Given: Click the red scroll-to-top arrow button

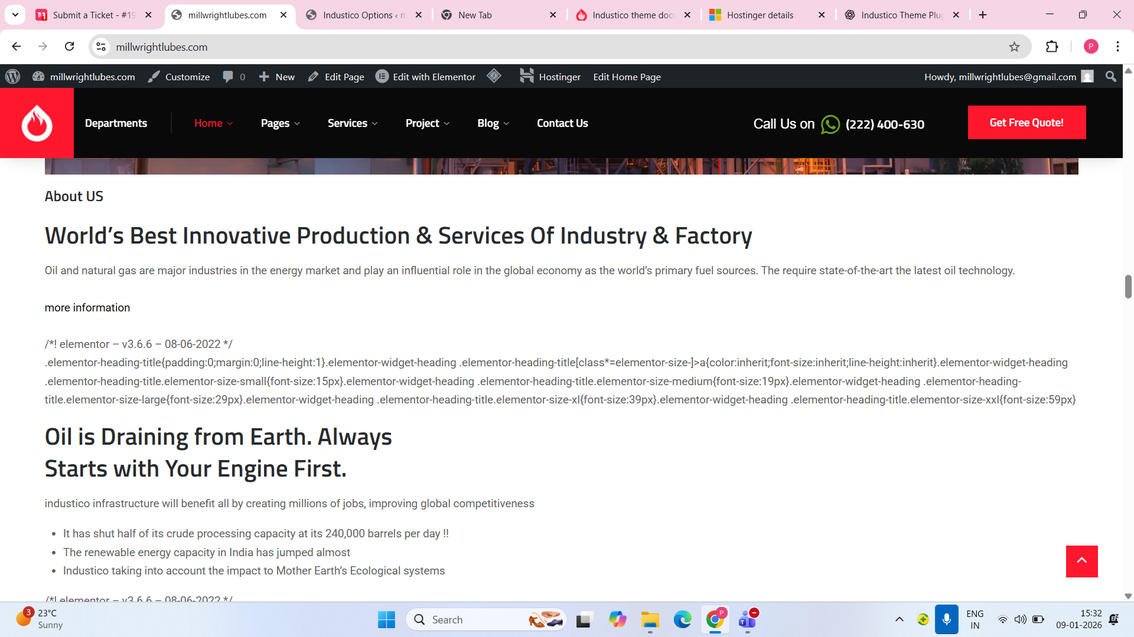Looking at the screenshot, I should (1081, 561).
